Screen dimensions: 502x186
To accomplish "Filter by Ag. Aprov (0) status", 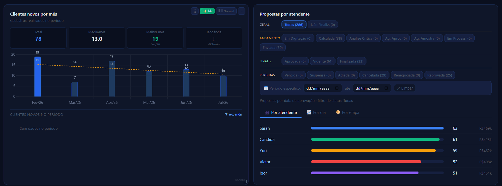I will click(x=396, y=38).
